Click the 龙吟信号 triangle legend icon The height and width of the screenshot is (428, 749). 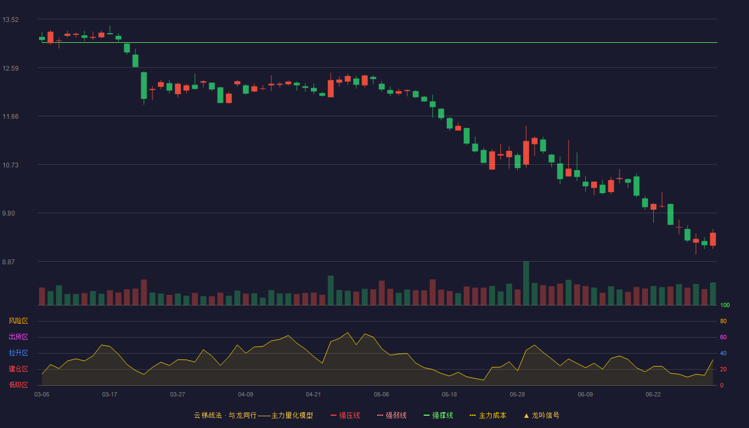[x=526, y=415]
